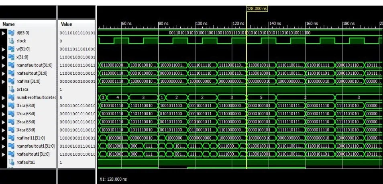
Task: Click the '4' segment in numberoffaultsdetec waveform
Action: coord(118,98)
